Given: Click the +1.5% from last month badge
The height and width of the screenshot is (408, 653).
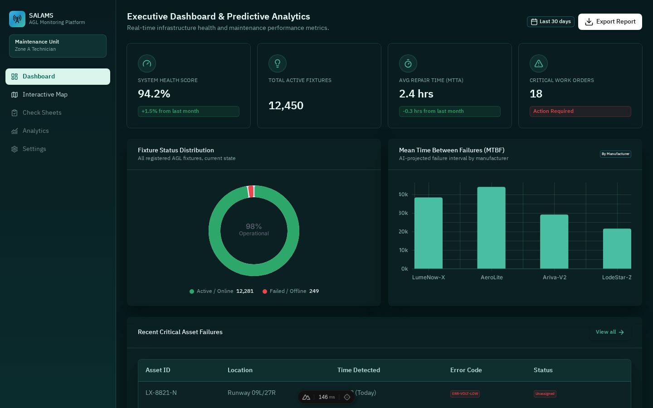Looking at the screenshot, I should [x=189, y=112].
